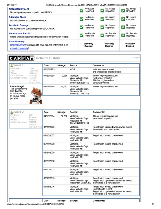161x209 pixels.
Task: Click the Owner 1 heading
Action: 18,65
